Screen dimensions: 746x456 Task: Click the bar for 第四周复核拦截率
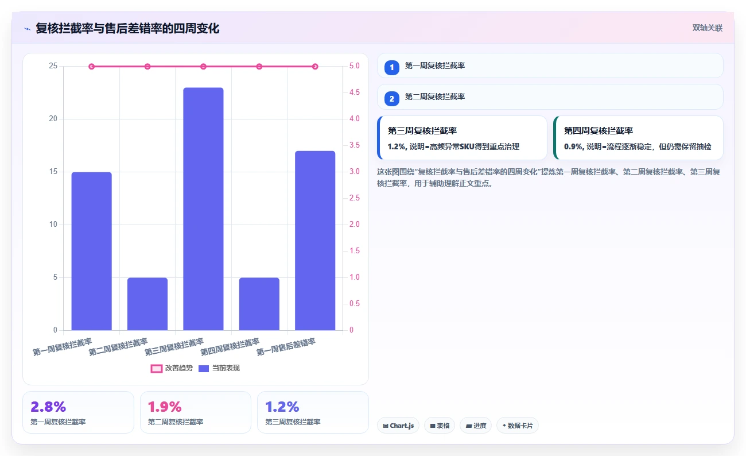tap(259, 304)
